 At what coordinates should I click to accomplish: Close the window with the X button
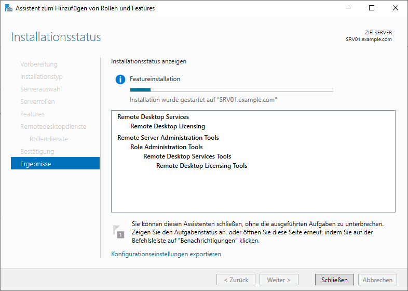coord(396,8)
